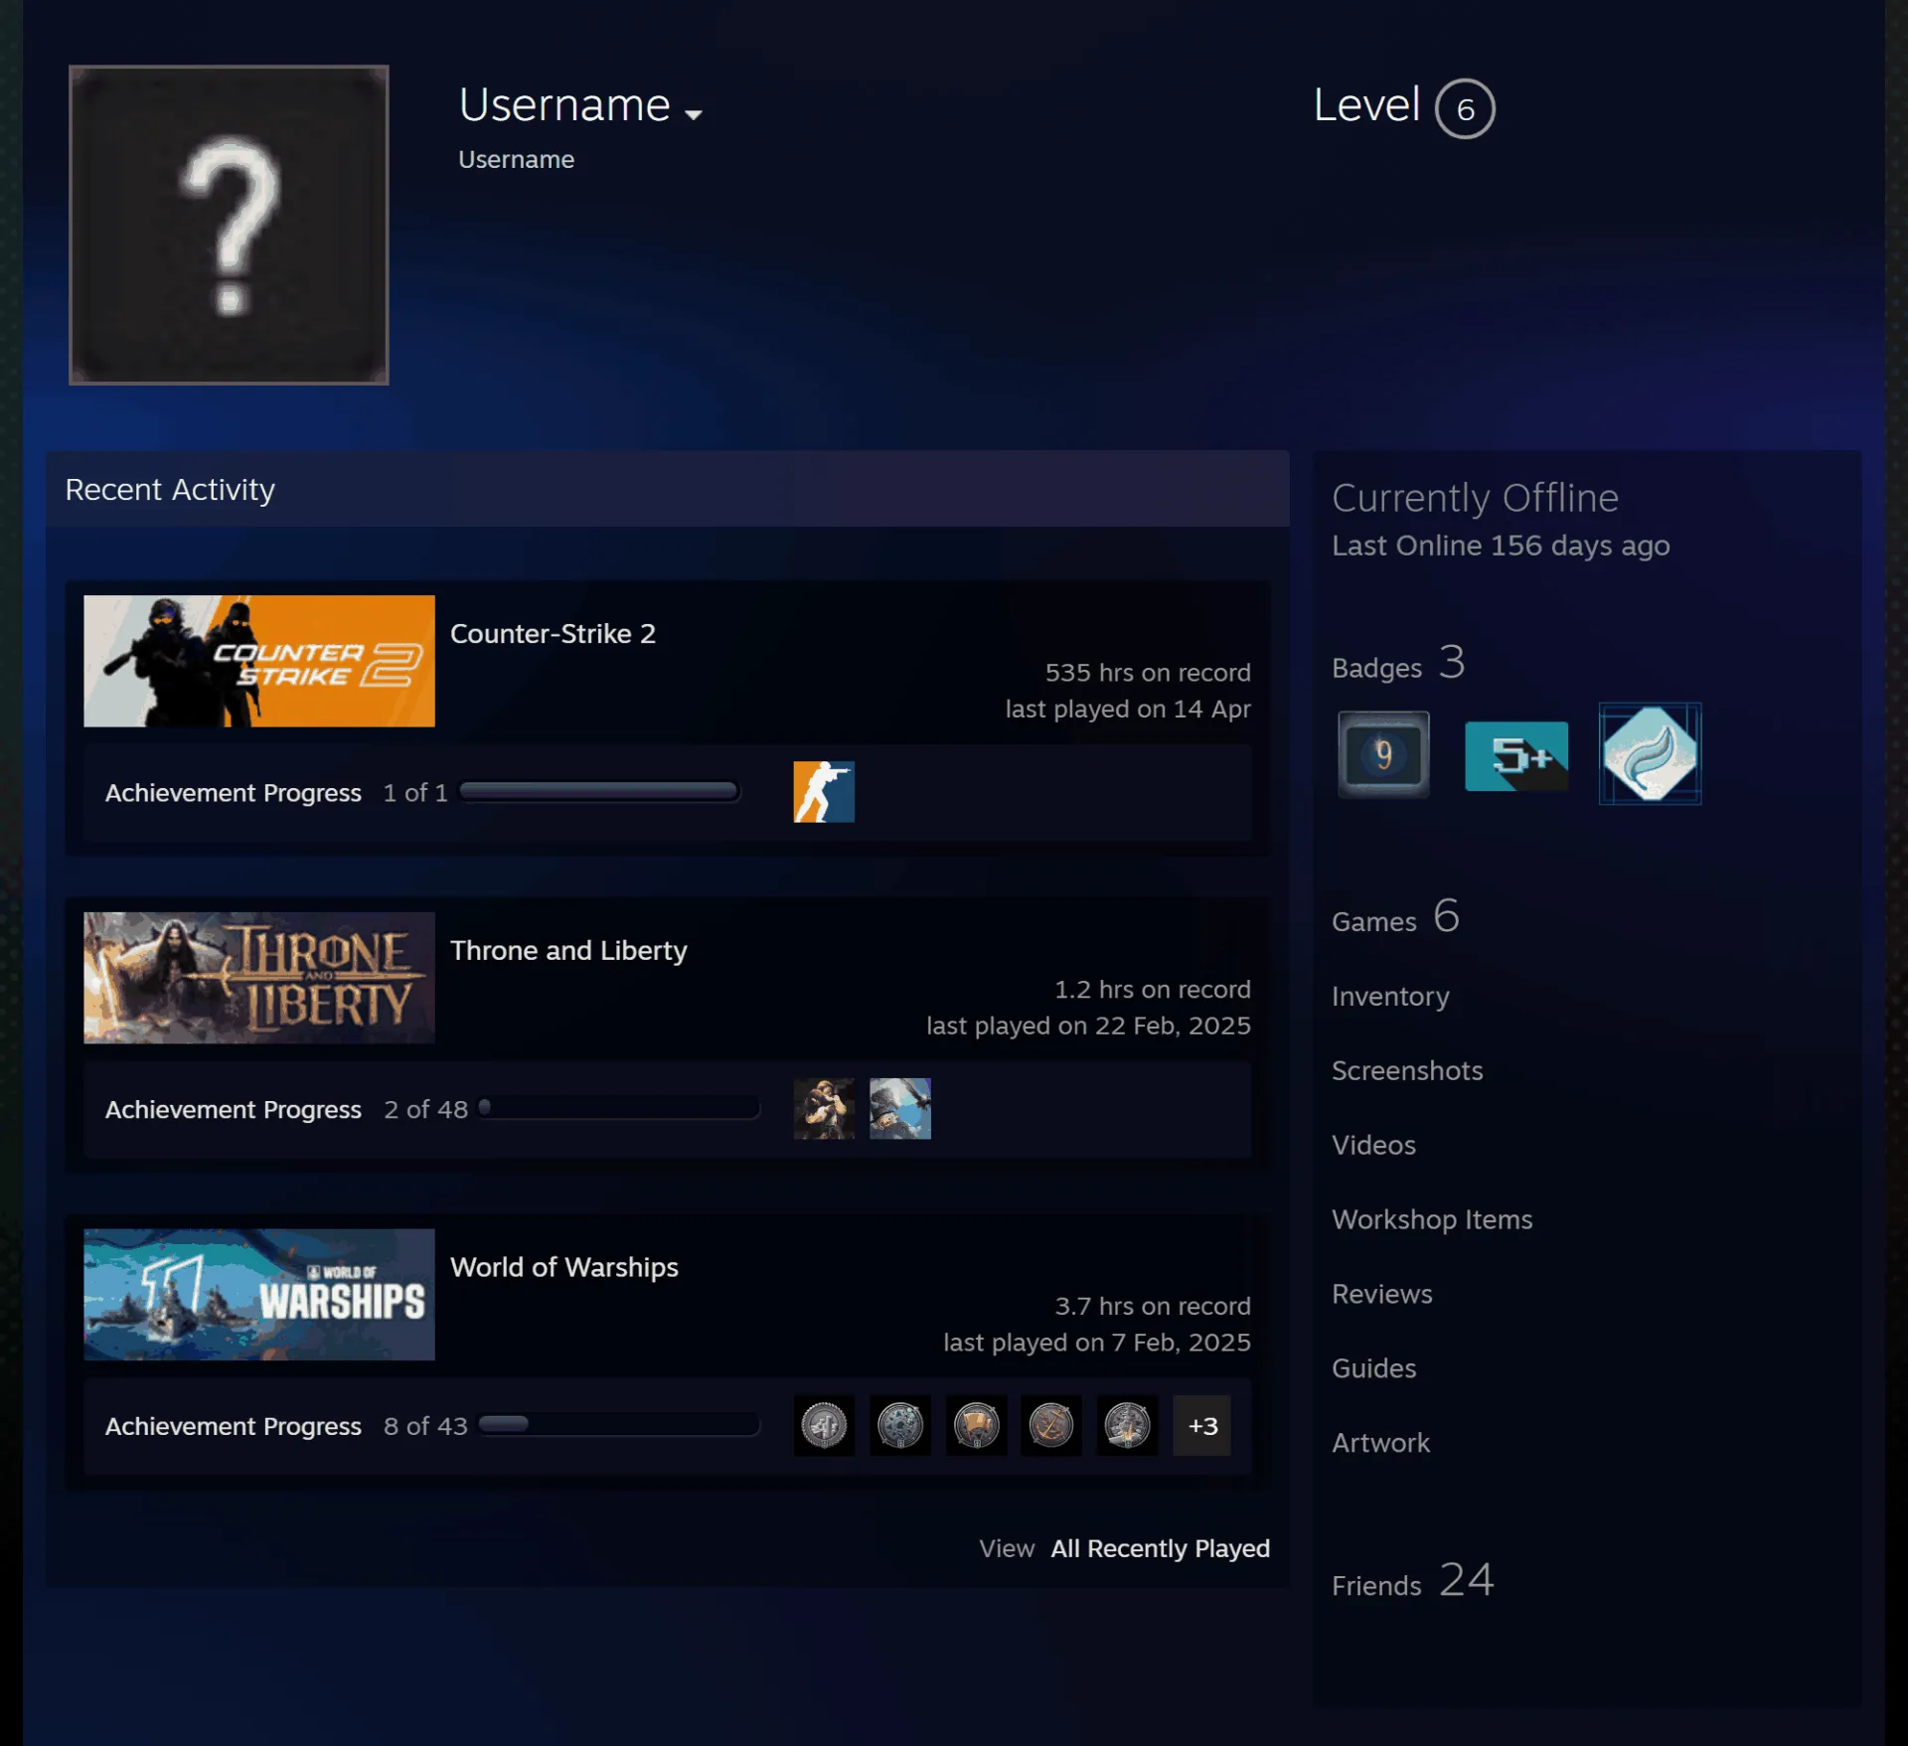Open the Counter-Strike 2 game banner
Screen dimensions: 1908x1746
point(258,661)
